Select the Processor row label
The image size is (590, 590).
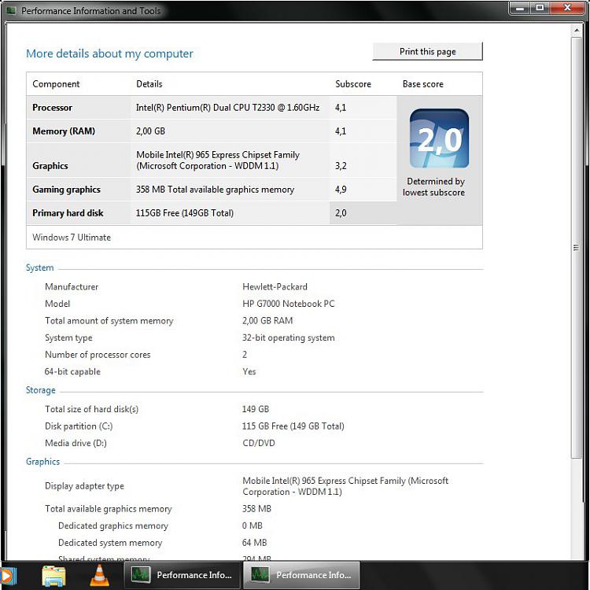point(52,108)
